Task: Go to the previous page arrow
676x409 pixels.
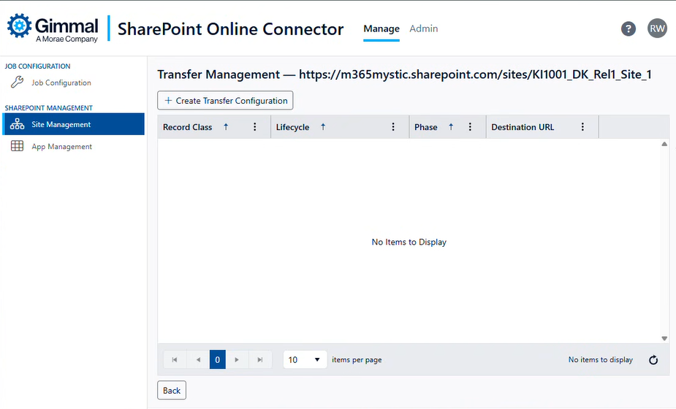Action: 197,360
